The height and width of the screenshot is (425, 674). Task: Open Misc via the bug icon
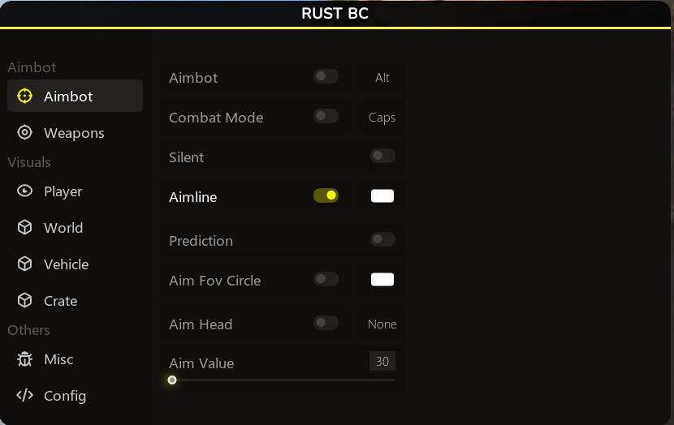pos(25,359)
